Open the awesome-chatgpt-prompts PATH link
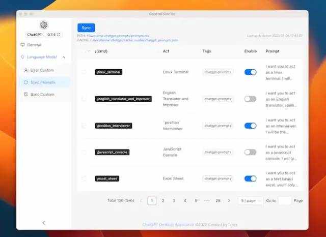326x237 pixels. point(118,36)
